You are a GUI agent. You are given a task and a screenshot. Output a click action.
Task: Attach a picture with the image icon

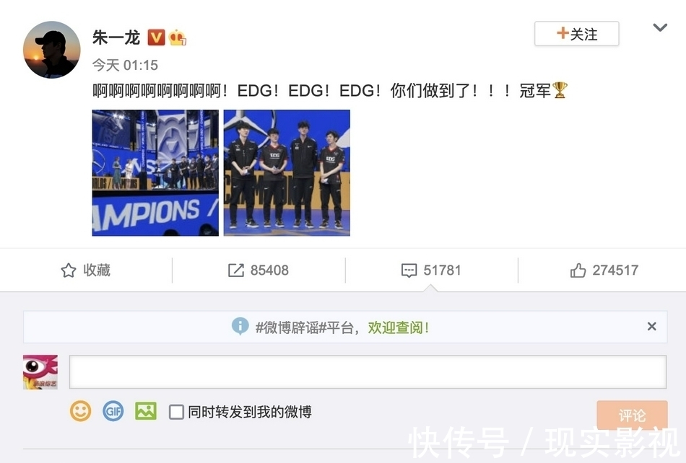click(x=146, y=411)
